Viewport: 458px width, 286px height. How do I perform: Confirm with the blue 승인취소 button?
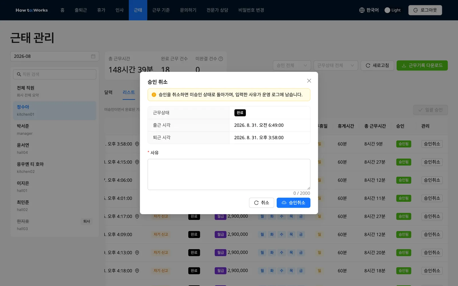(x=293, y=203)
